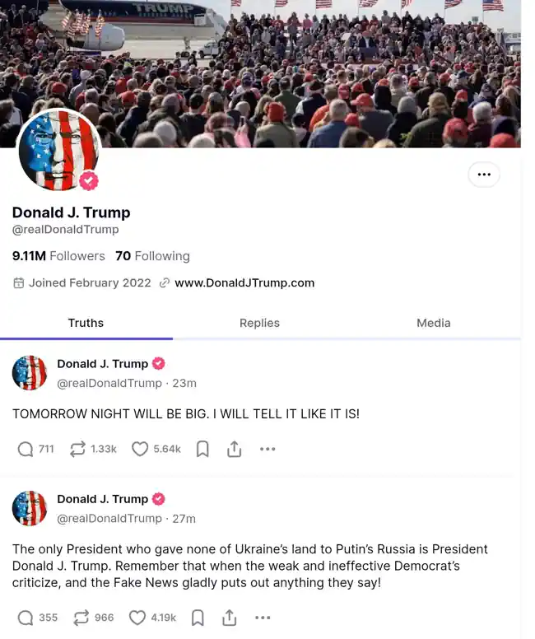The image size is (535, 639).
Task: Share the 'TOMORROW NIGHT WILL BE BIG' post
Action: 235,449
